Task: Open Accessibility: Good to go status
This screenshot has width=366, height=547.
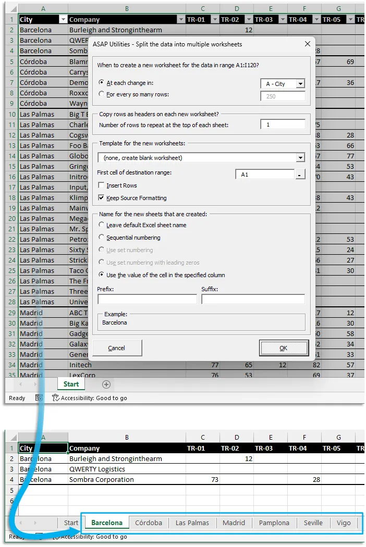Action: click(x=90, y=397)
